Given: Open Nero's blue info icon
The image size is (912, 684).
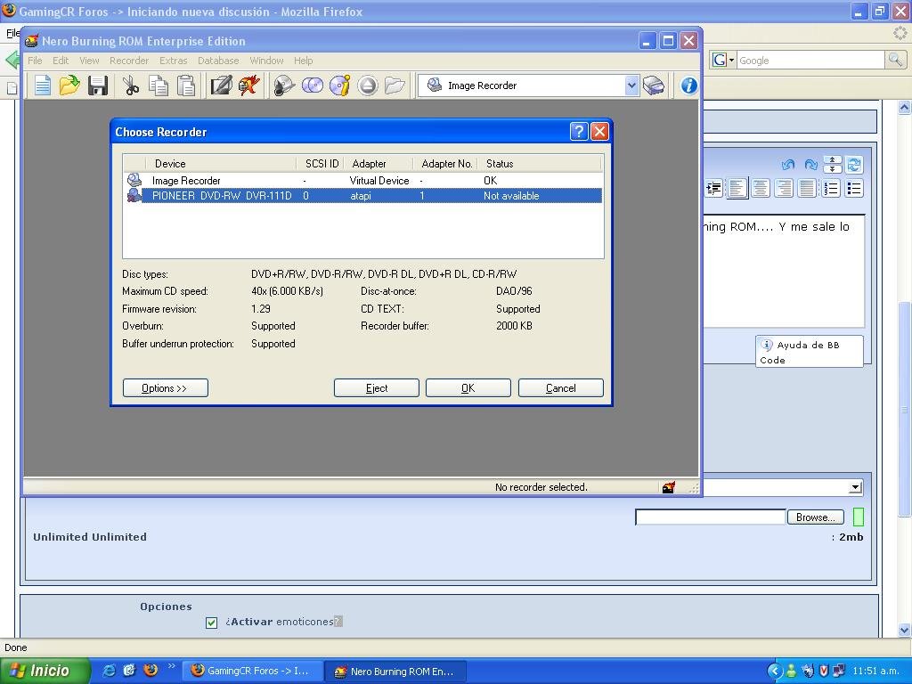Looking at the screenshot, I should tap(689, 85).
